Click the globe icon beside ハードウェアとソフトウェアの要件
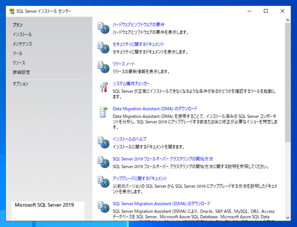The height and width of the screenshot is (227, 297). click(x=103, y=28)
